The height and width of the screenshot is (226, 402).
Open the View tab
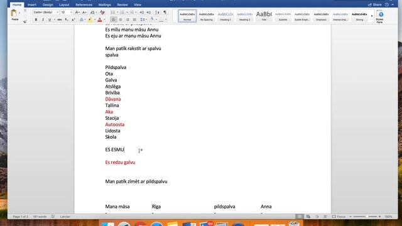[138, 4]
